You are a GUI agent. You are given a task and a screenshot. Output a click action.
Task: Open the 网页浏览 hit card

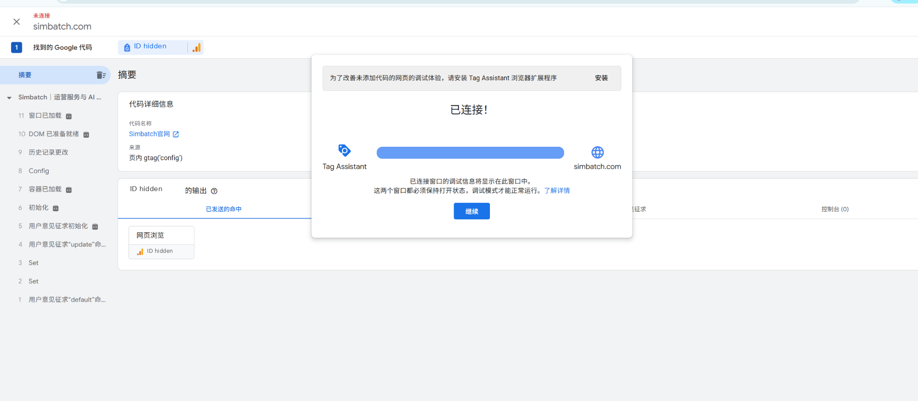[161, 243]
